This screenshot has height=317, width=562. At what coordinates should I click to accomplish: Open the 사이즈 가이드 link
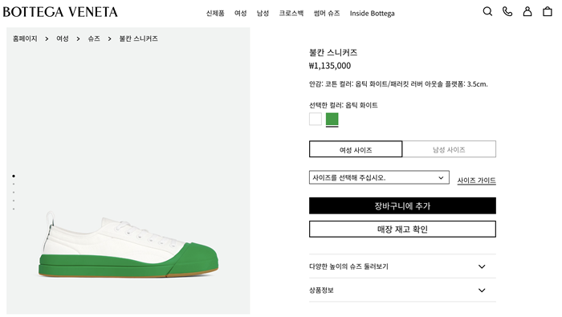pos(476,181)
